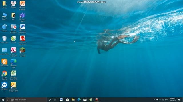The width and height of the screenshot is (183, 102).
Task: Open the ASUS folder in the second column
Action: click(13, 16)
